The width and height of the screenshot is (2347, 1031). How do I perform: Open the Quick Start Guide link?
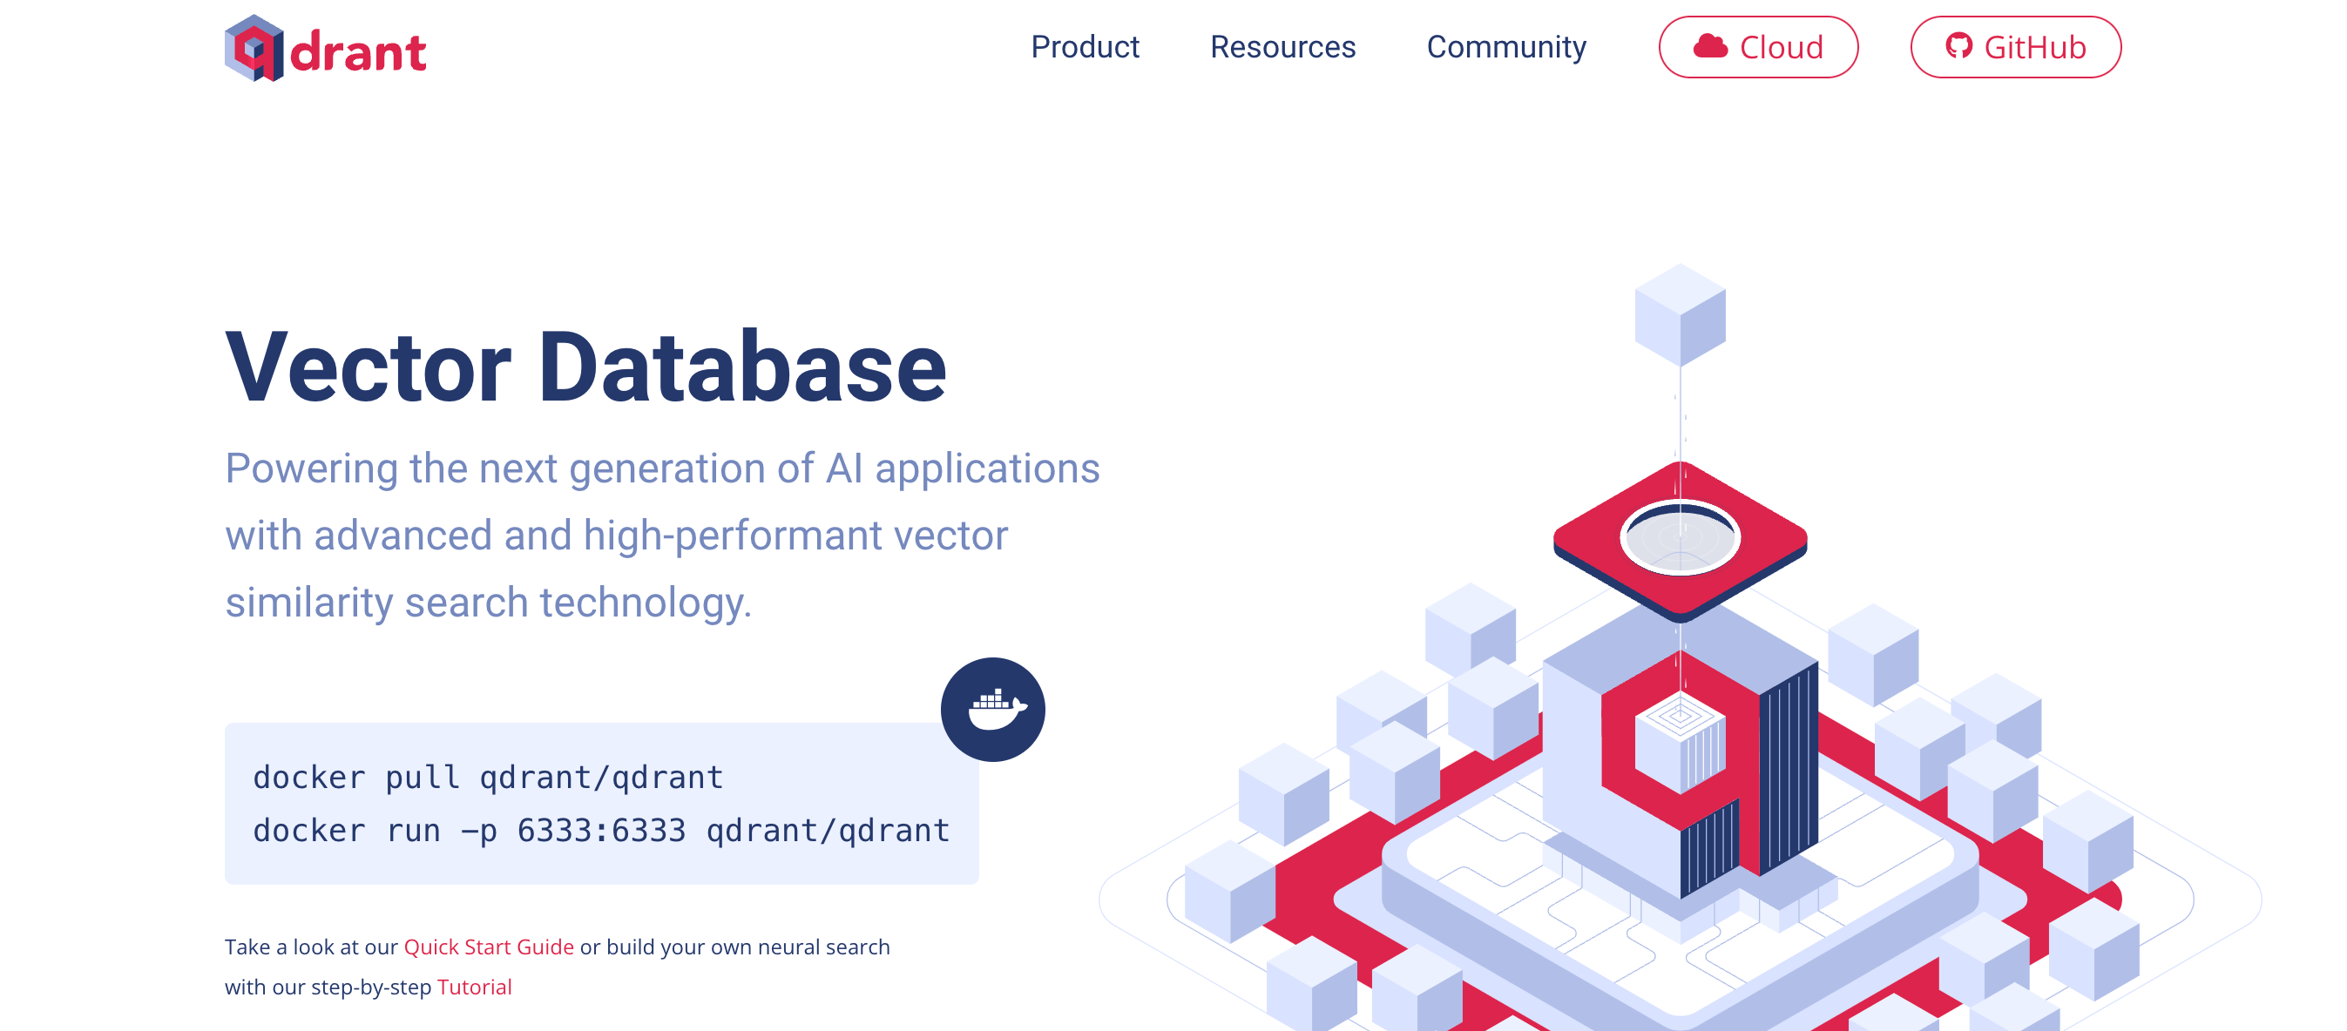click(x=489, y=947)
